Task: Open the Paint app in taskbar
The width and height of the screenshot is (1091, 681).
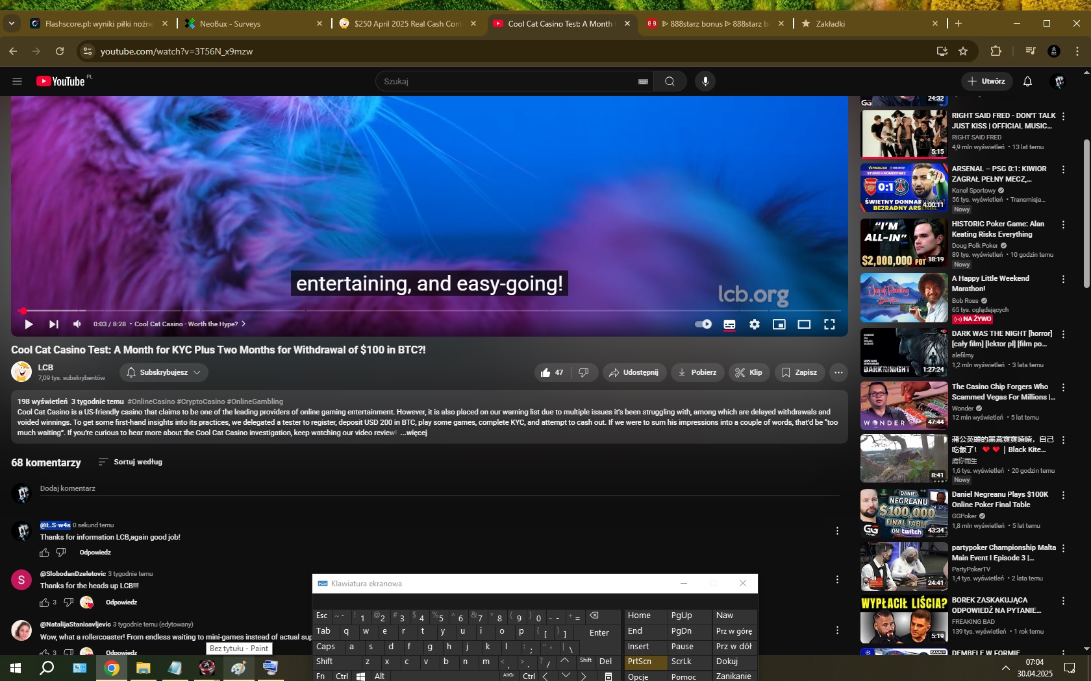Action: click(238, 668)
